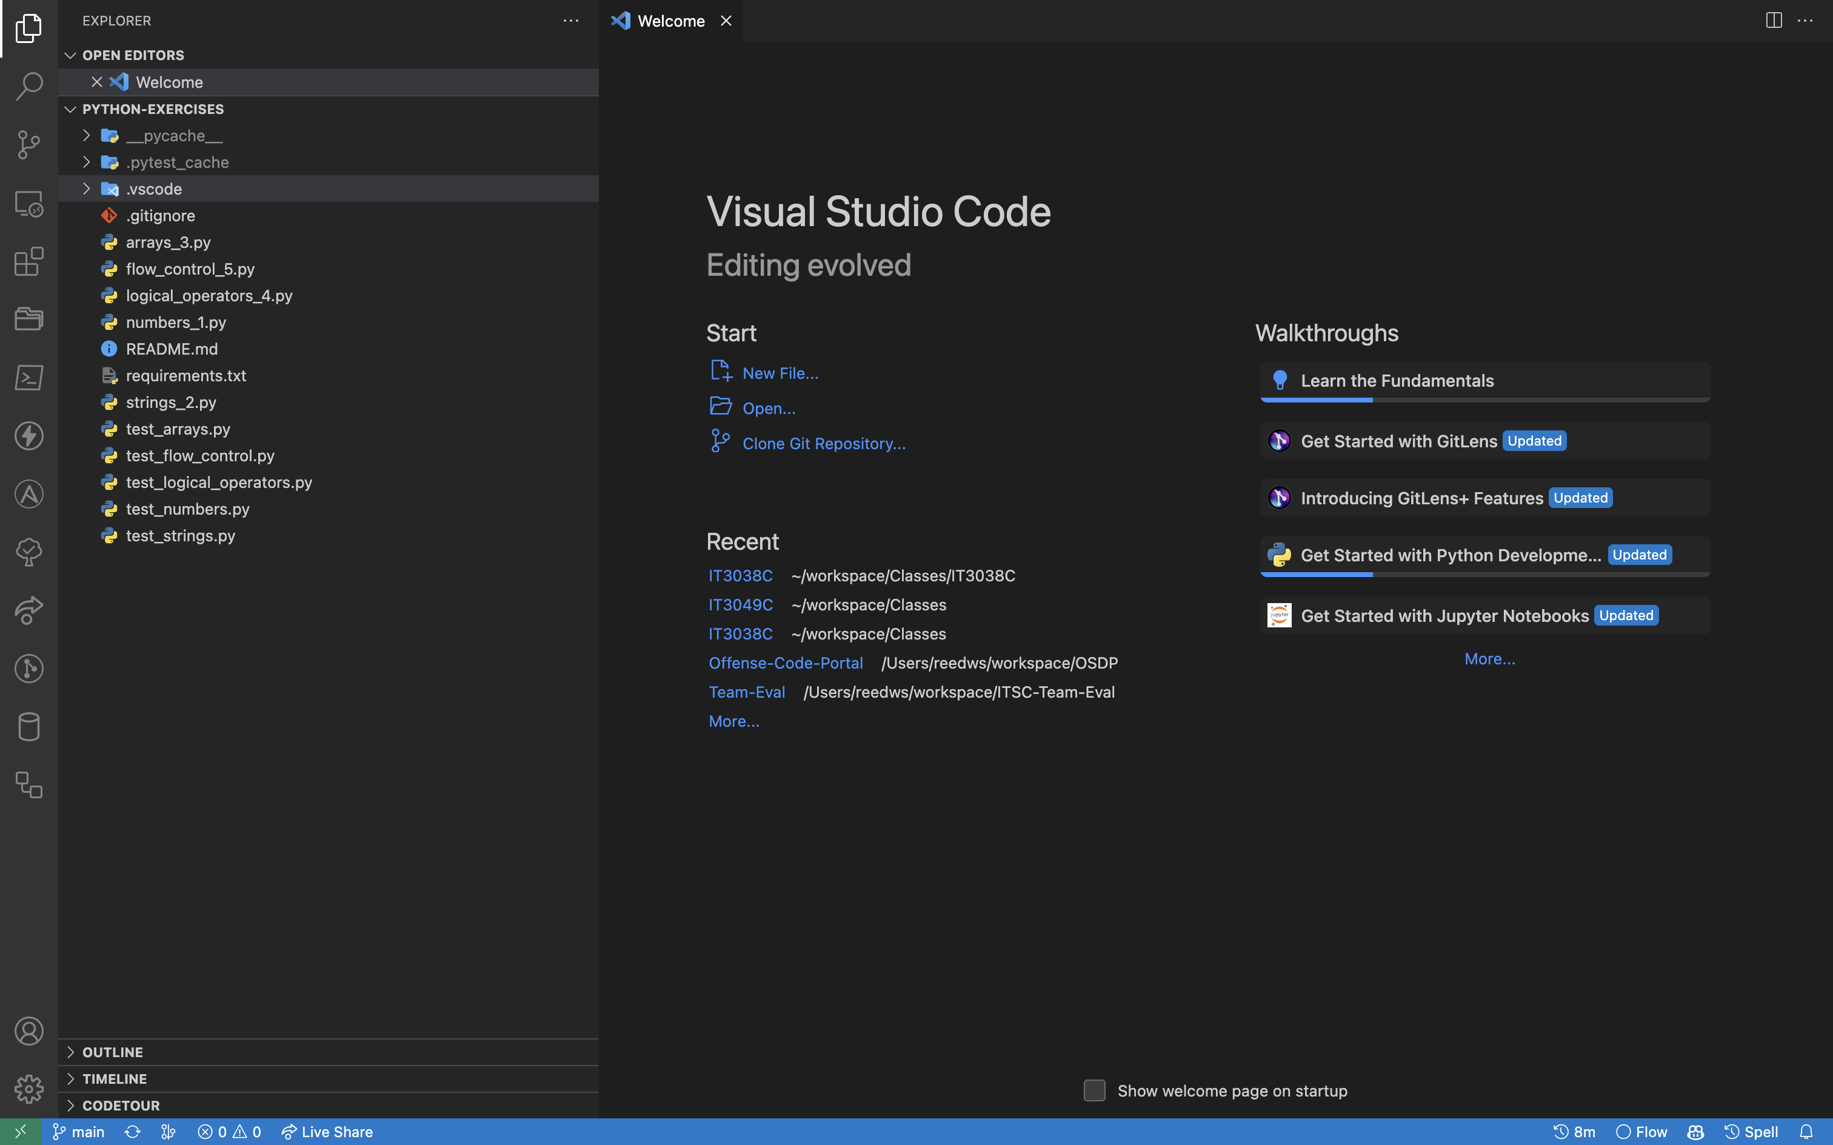Collapse the PYTHON-EXERCISES folder section
This screenshot has height=1145, width=1833.
(329, 109)
